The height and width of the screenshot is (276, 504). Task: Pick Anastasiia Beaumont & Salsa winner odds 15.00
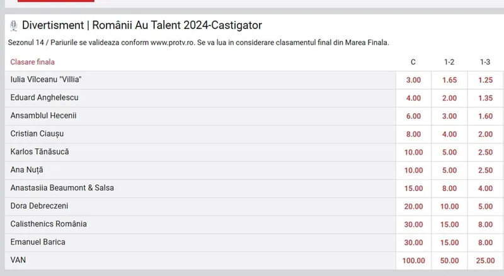pos(413,188)
